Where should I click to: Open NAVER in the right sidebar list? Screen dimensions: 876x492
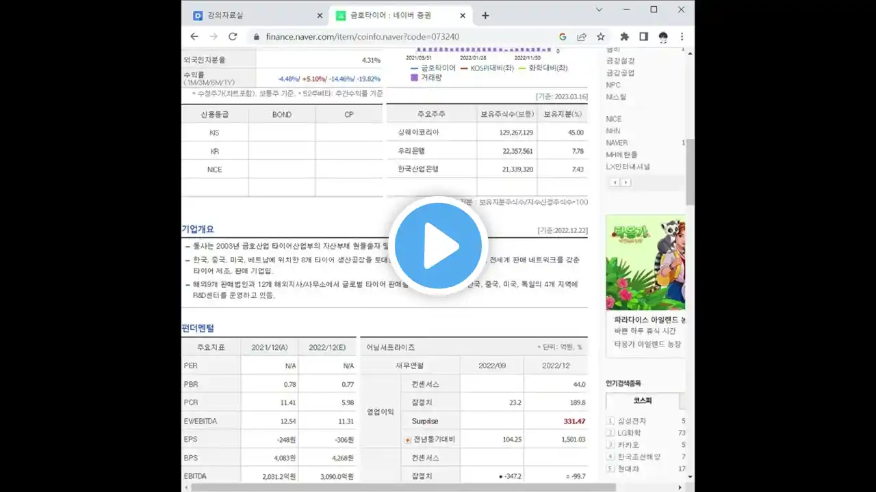click(x=617, y=143)
